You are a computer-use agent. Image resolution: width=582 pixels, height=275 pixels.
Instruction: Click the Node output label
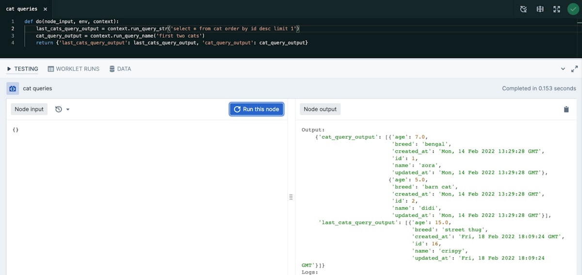[320, 109]
